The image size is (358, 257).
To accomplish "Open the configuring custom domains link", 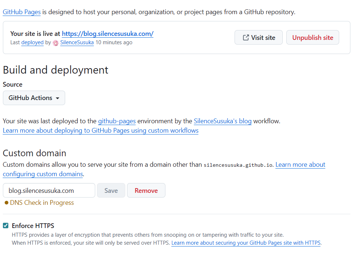I will [x=43, y=174].
